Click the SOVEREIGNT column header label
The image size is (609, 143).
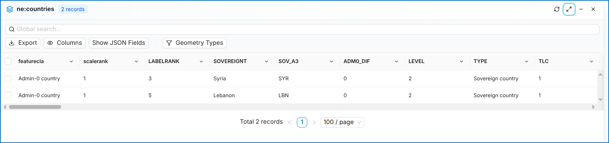230,61
